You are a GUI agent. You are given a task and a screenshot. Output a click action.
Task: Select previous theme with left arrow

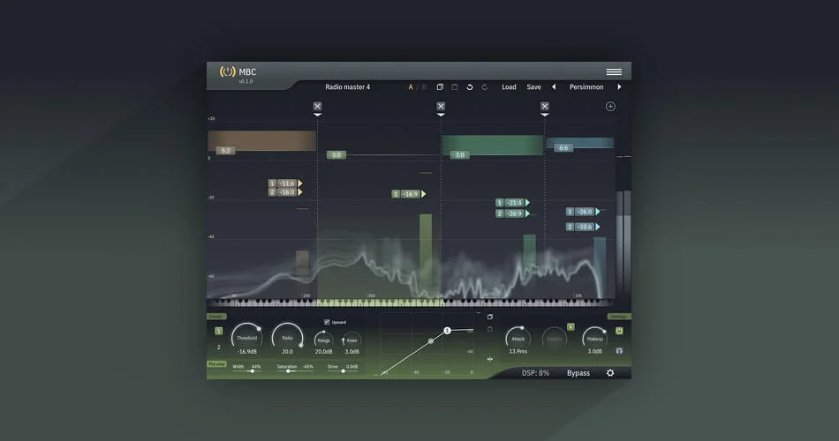(554, 87)
